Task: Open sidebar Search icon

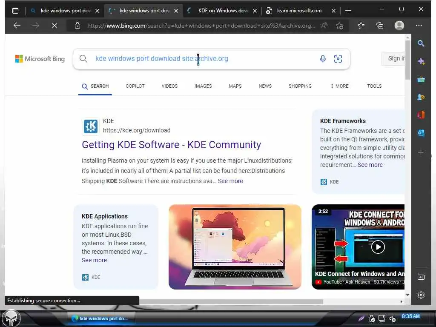Action: pyautogui.click(x=421, y=43)
